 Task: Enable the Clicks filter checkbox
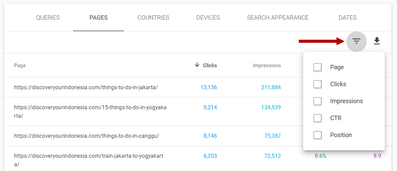pos(317,84)
